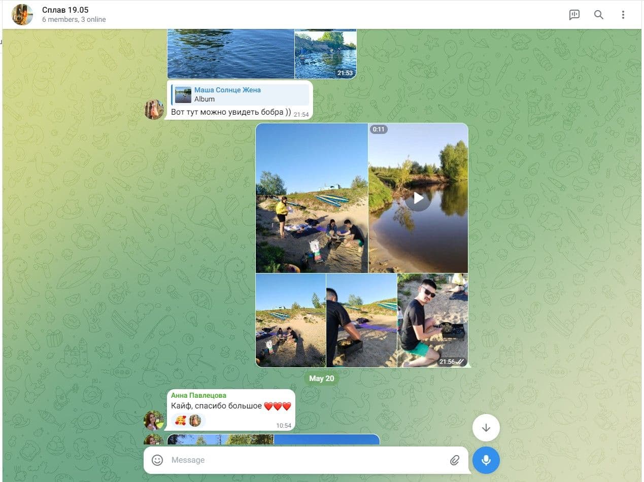The width and height of the screenshot is (644, 482).
Task: Open the sender avatar beside the бобра message
Action: 154,110
